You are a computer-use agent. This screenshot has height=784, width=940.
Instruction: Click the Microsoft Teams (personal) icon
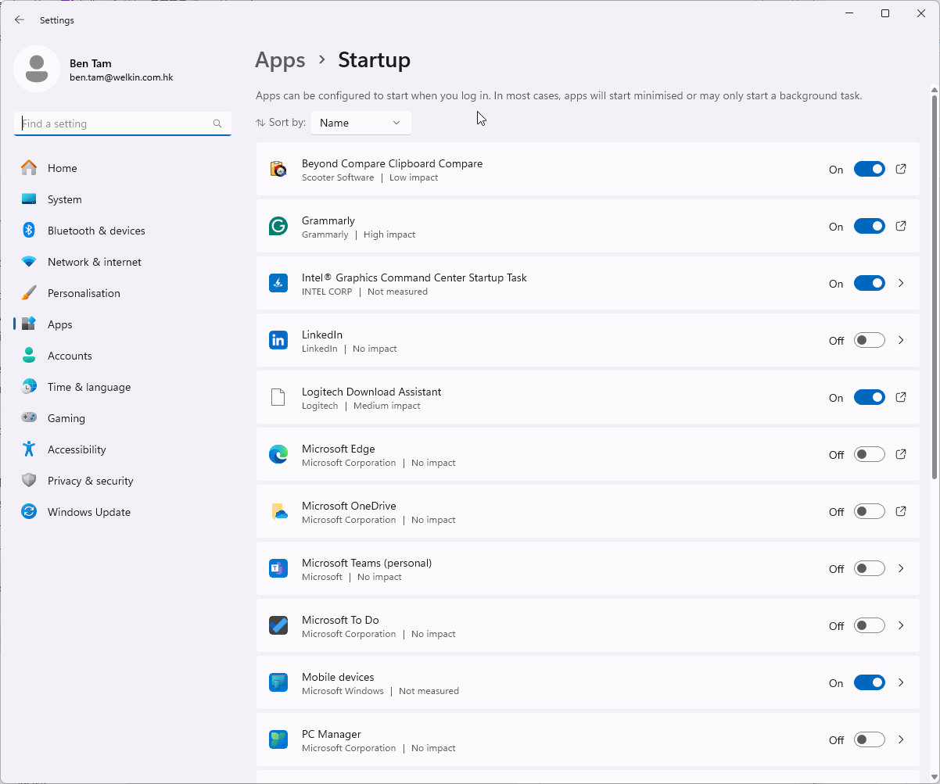coord(278,568)
